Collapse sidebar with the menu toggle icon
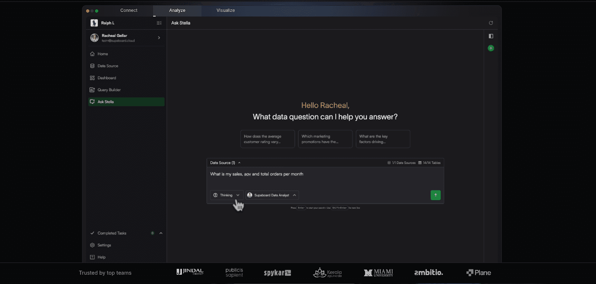Image resolution: width=596 pixels, height=284 pixels. pos(159,23)
